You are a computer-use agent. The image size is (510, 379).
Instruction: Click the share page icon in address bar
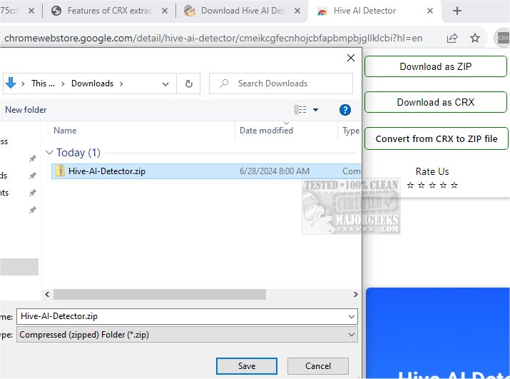point(452,38)
